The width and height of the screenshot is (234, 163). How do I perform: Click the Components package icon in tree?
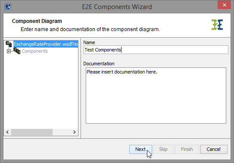pyautogui.click(x=17, y=51)
